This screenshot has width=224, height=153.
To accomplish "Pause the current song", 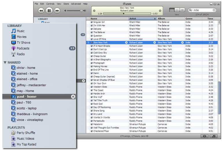I will coord(49,11).
